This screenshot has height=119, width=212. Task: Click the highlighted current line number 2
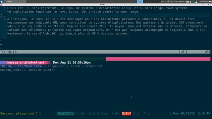1,16
